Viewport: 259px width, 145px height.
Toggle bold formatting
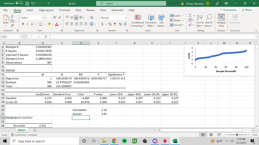[x=23, y=24]
